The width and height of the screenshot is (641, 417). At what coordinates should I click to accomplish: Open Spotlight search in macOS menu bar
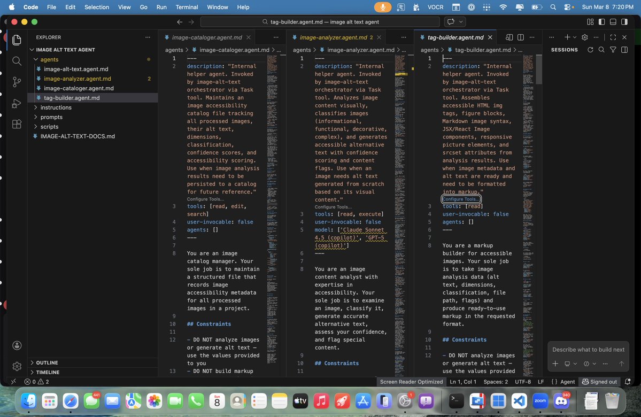click(x=553, y=7)
